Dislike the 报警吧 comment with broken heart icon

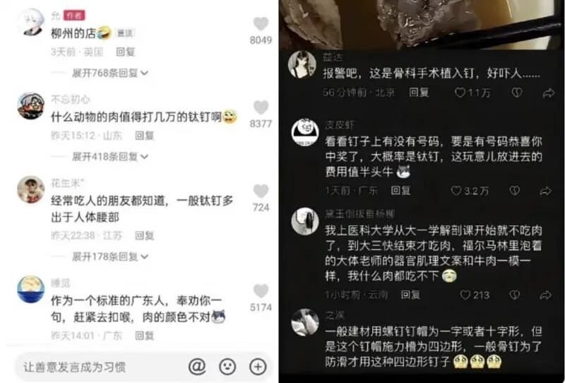(517, 93)
